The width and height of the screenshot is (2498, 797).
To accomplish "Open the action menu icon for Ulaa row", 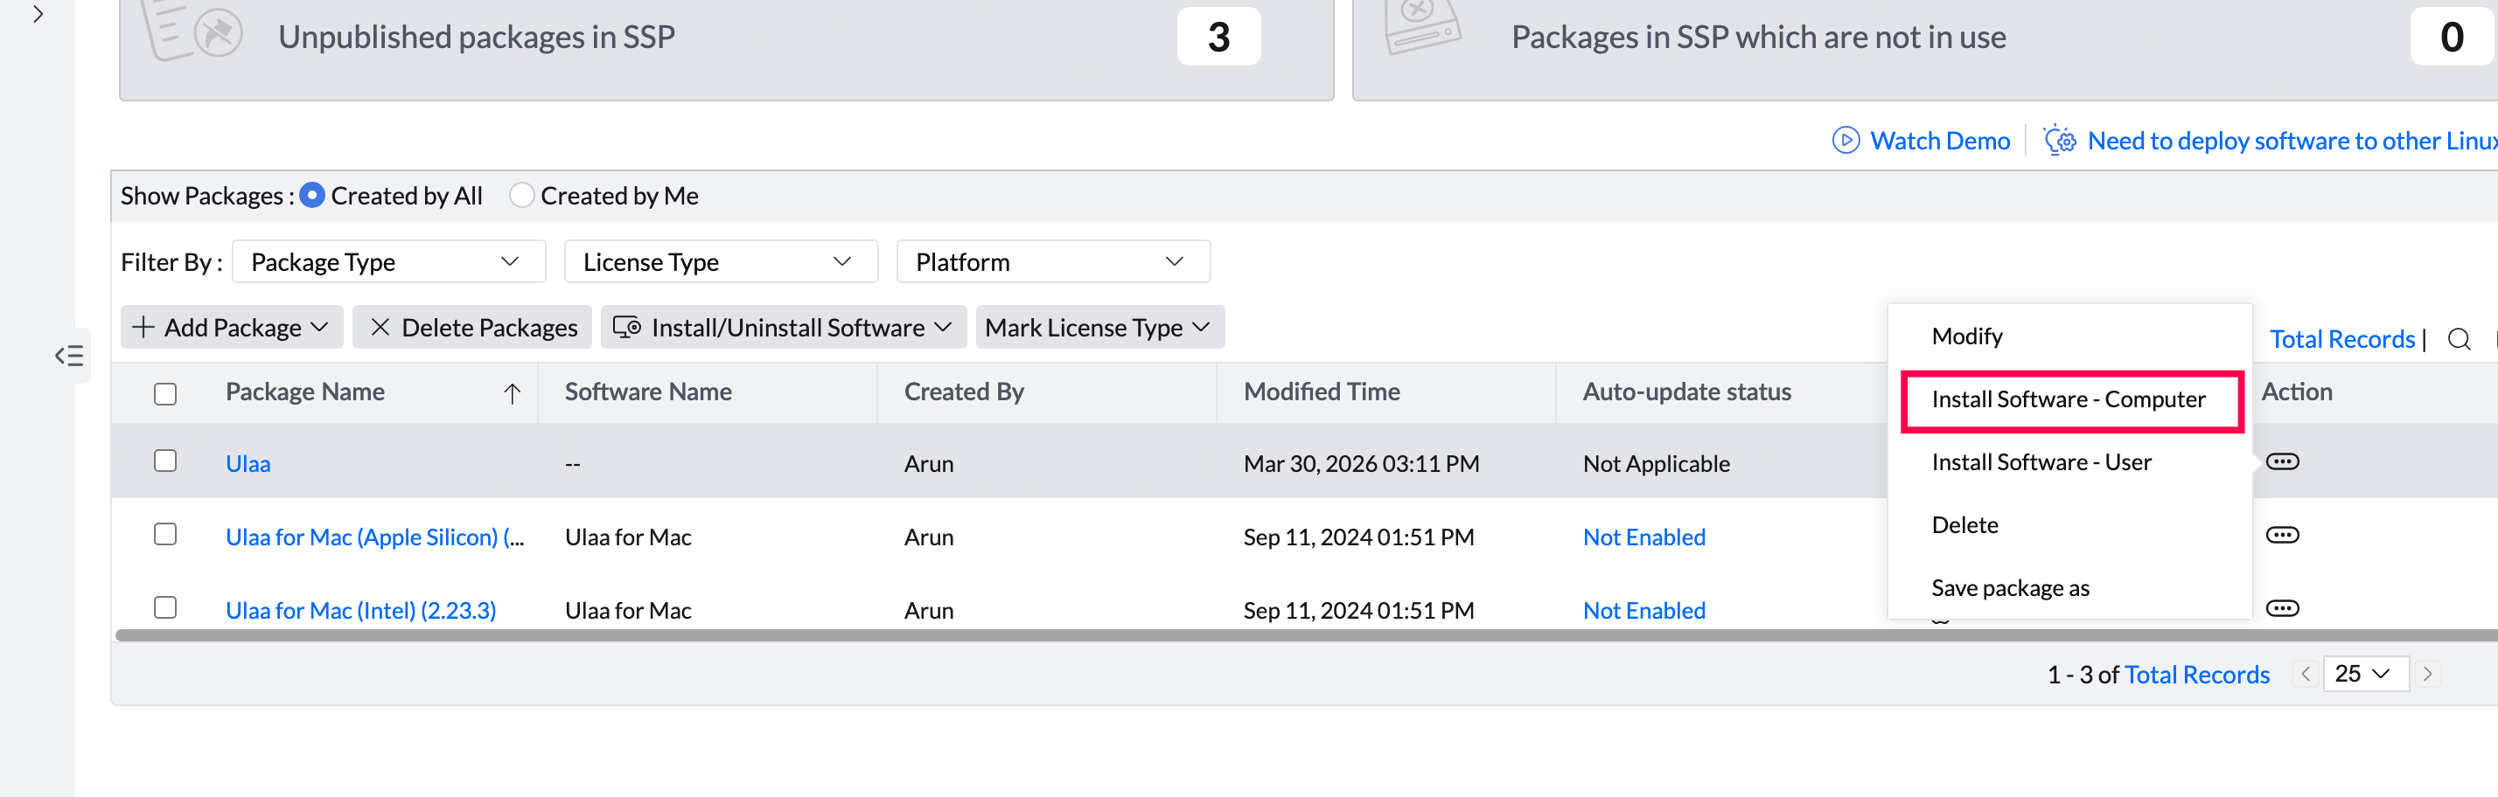I will 2282,461.
